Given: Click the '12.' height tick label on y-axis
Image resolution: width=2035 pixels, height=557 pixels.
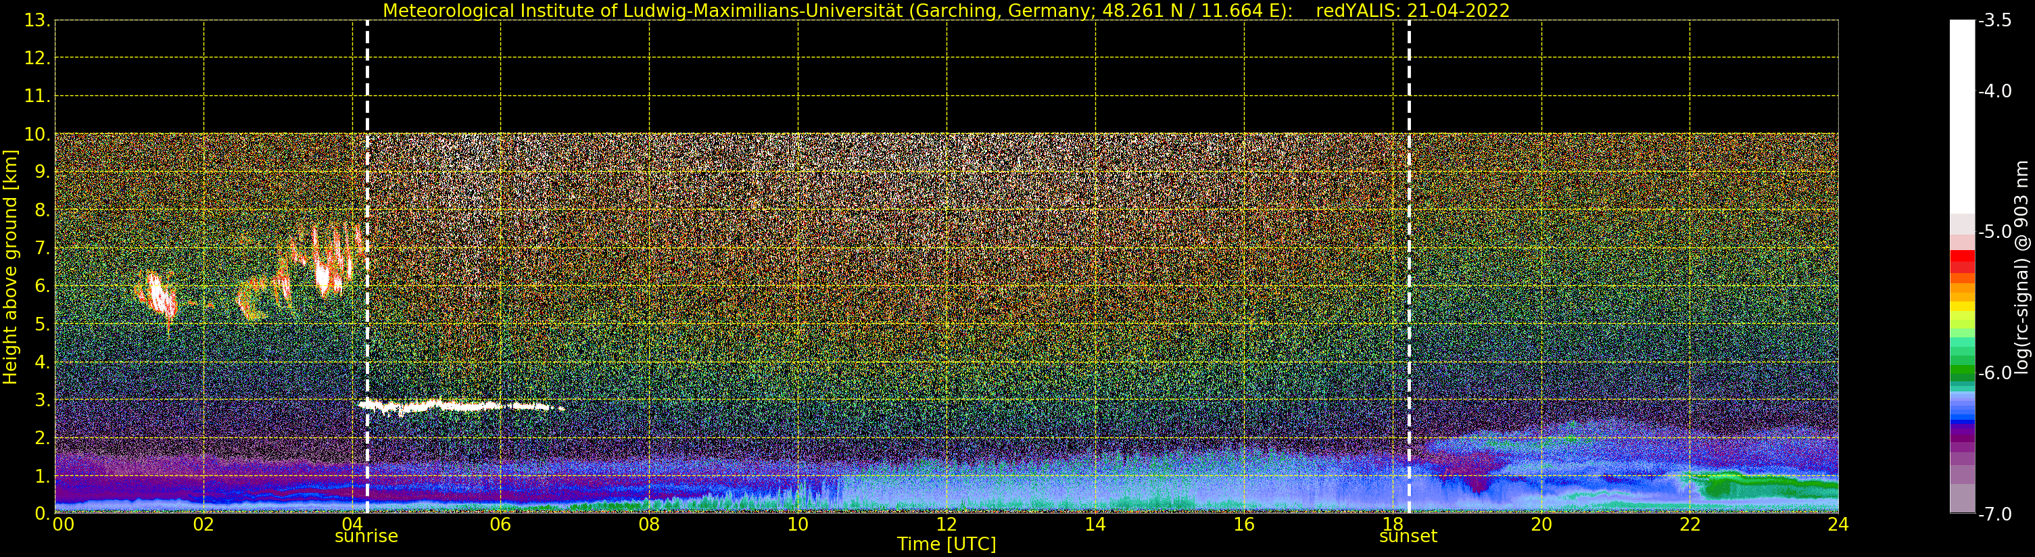Looking at the screenshot, I should click(x=37, y=58).
